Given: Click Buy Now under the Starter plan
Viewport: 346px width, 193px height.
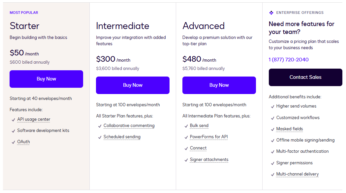Looking at the screenshot, I should pos(46,79).
